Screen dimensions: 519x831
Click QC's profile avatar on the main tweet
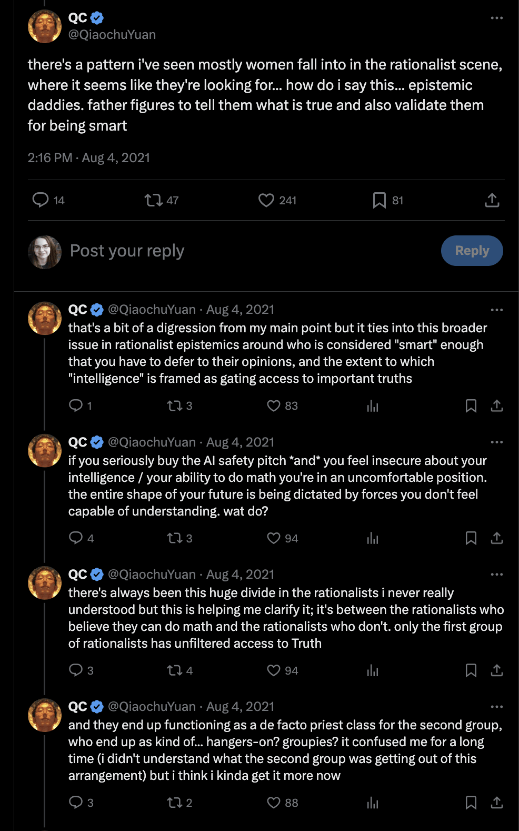(45, 26)
